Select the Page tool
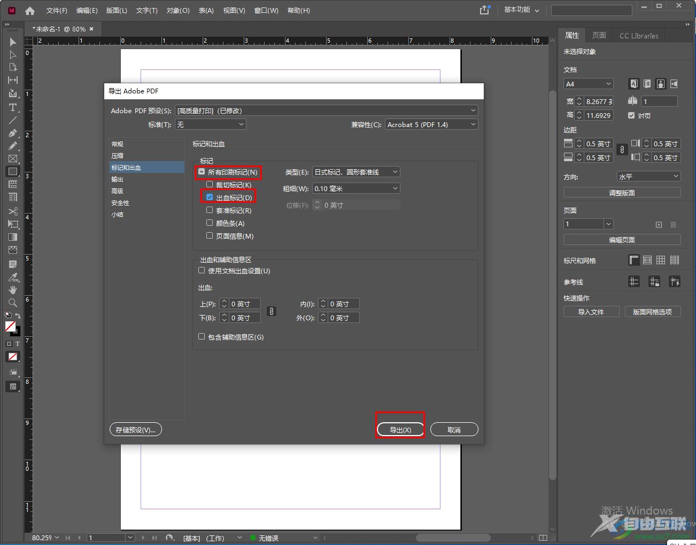Image resolution: width=696 pixels, height=545 pixels. pos(13,67)
